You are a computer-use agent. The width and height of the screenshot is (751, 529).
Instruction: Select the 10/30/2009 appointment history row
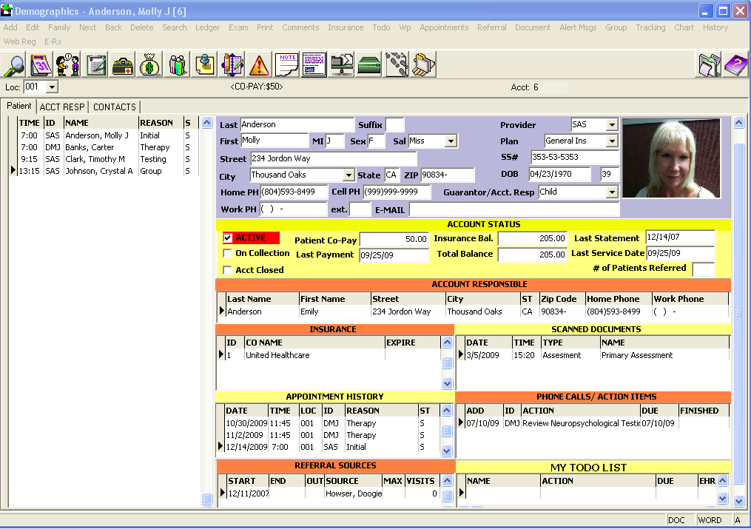332,423
